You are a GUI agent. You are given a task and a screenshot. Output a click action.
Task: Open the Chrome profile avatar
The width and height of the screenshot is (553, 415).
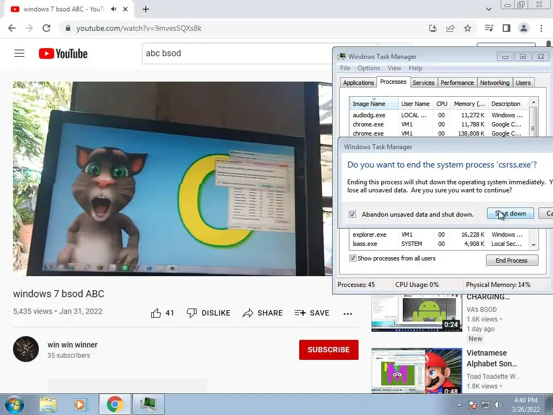pos(524,28)
